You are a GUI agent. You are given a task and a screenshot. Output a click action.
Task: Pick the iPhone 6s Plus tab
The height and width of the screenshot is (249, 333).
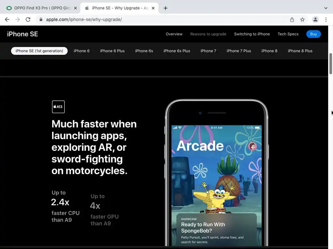tap(177, 51)
